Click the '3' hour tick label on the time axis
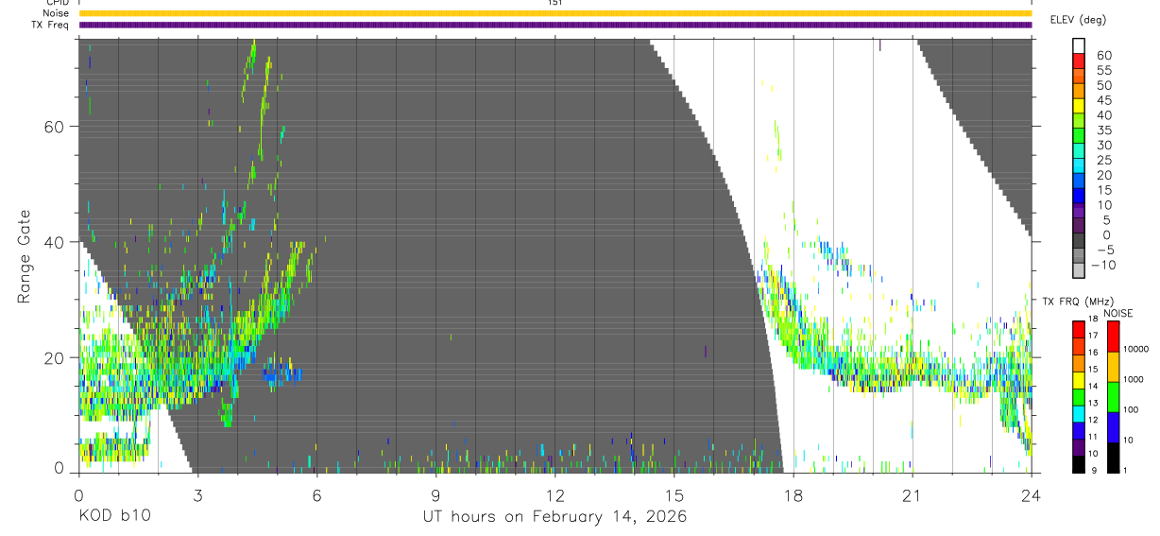 [197, 495]
